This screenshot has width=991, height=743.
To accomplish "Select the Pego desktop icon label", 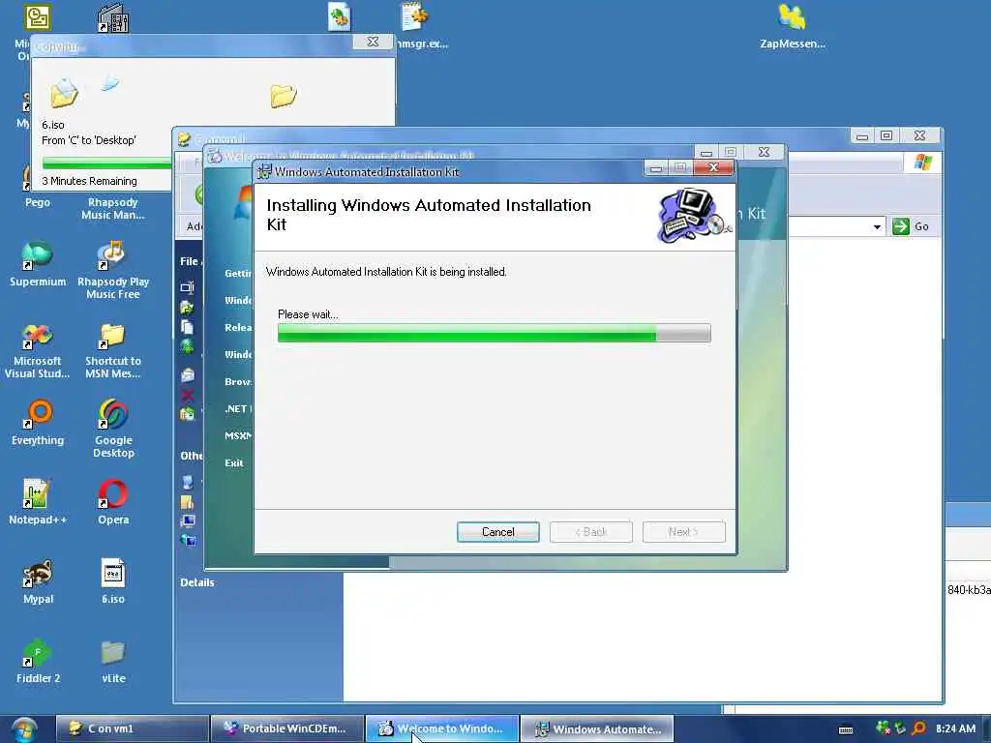I will [38, 202].
